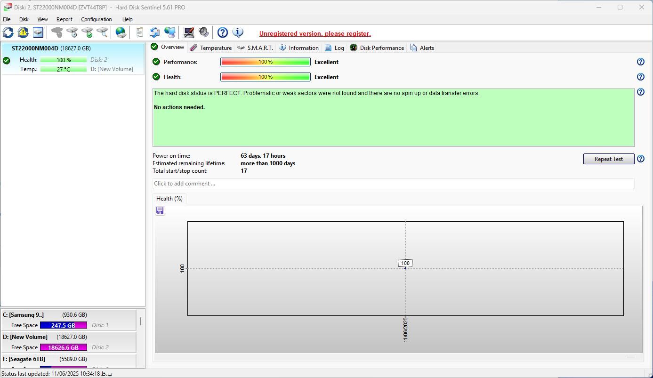Screen dimensions: 653x378
Task: Click the '63 days, 17 hours' power on value
Action: click(263, 156)
